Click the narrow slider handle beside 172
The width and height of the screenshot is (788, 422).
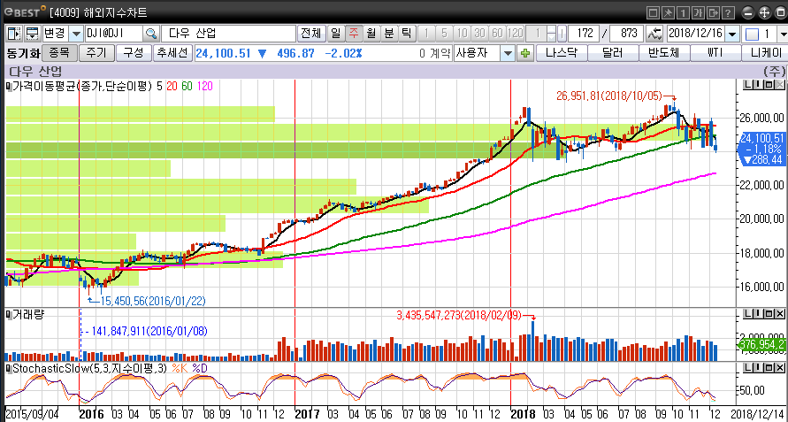561,33
